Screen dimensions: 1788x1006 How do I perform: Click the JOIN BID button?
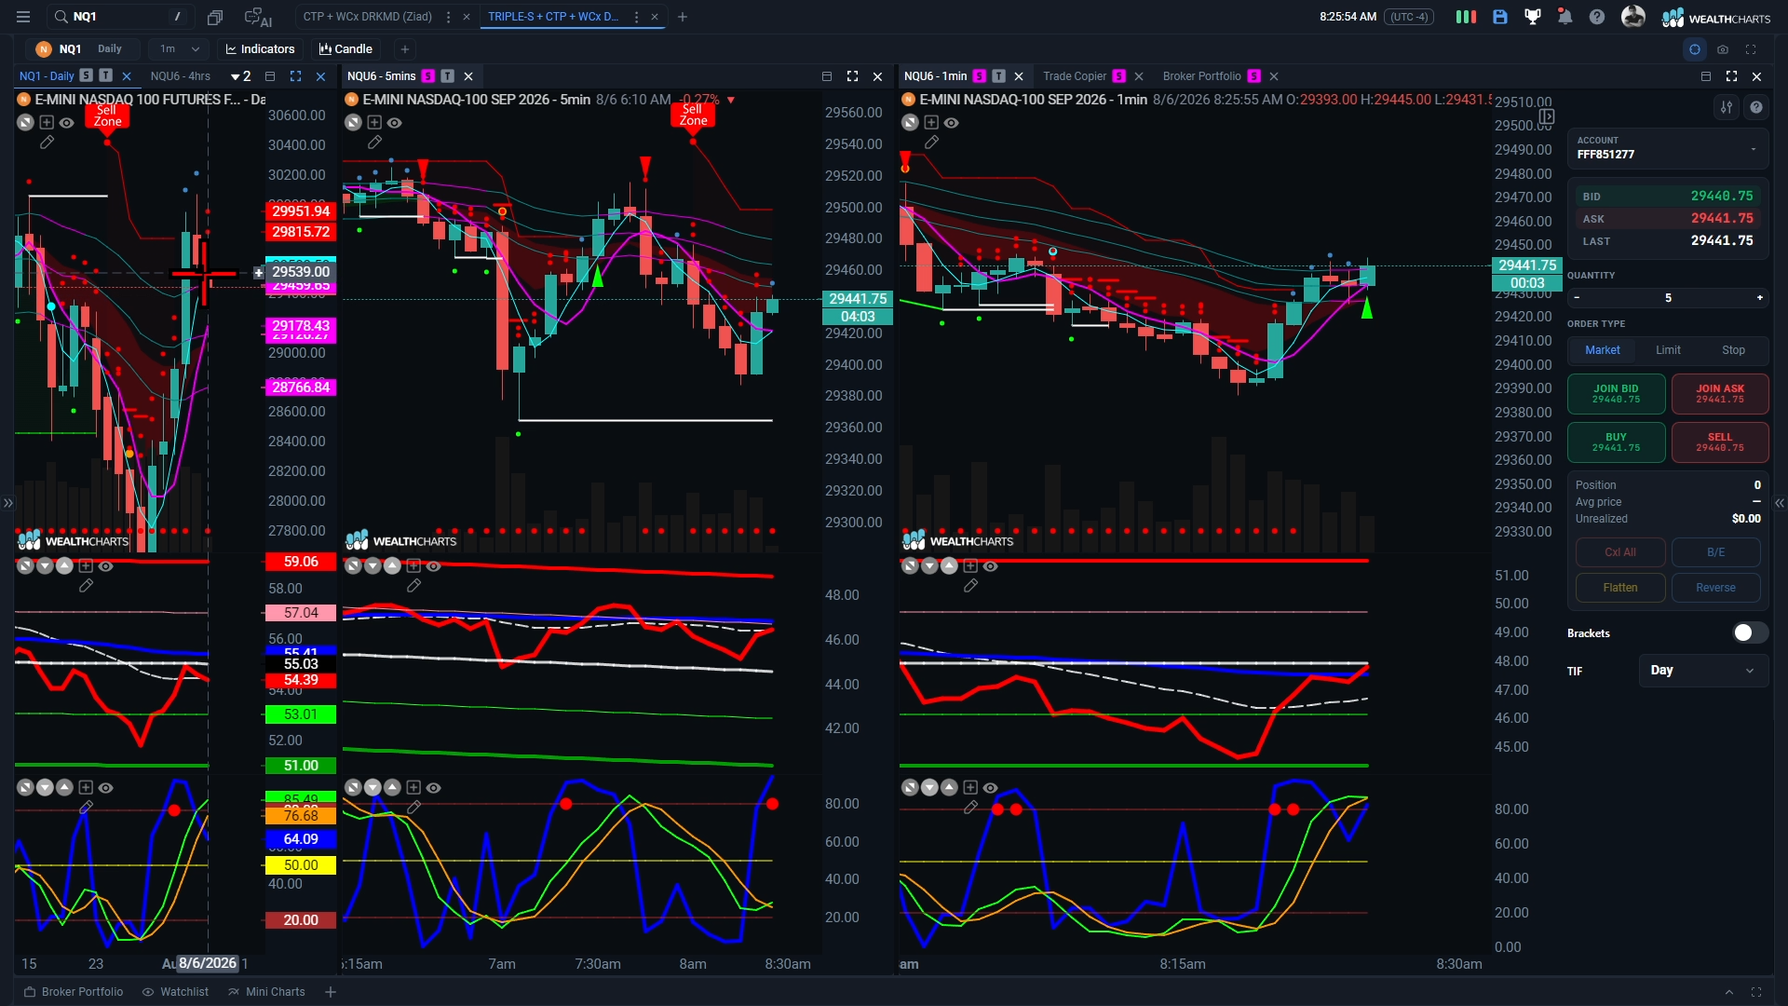1616,394
